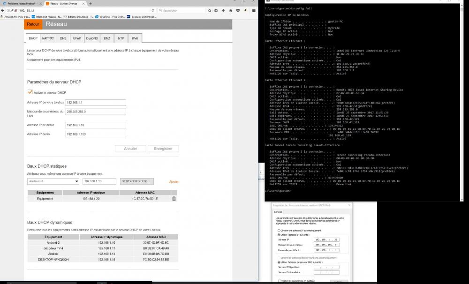The width and height of the screenshot is (469, 284).
Task: Click the orange Retour button
Action: [33, 24]
